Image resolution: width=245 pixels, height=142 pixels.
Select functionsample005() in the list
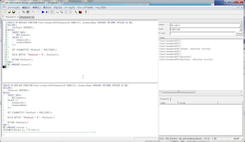click(x=170, y=51)
